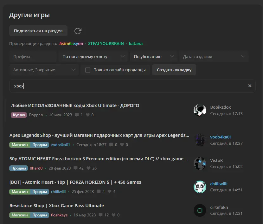The width and height of the screenshot is (263, 224).
Task: Open author vodo4ka01 under thread title
Action: click(x=61, y=145)
